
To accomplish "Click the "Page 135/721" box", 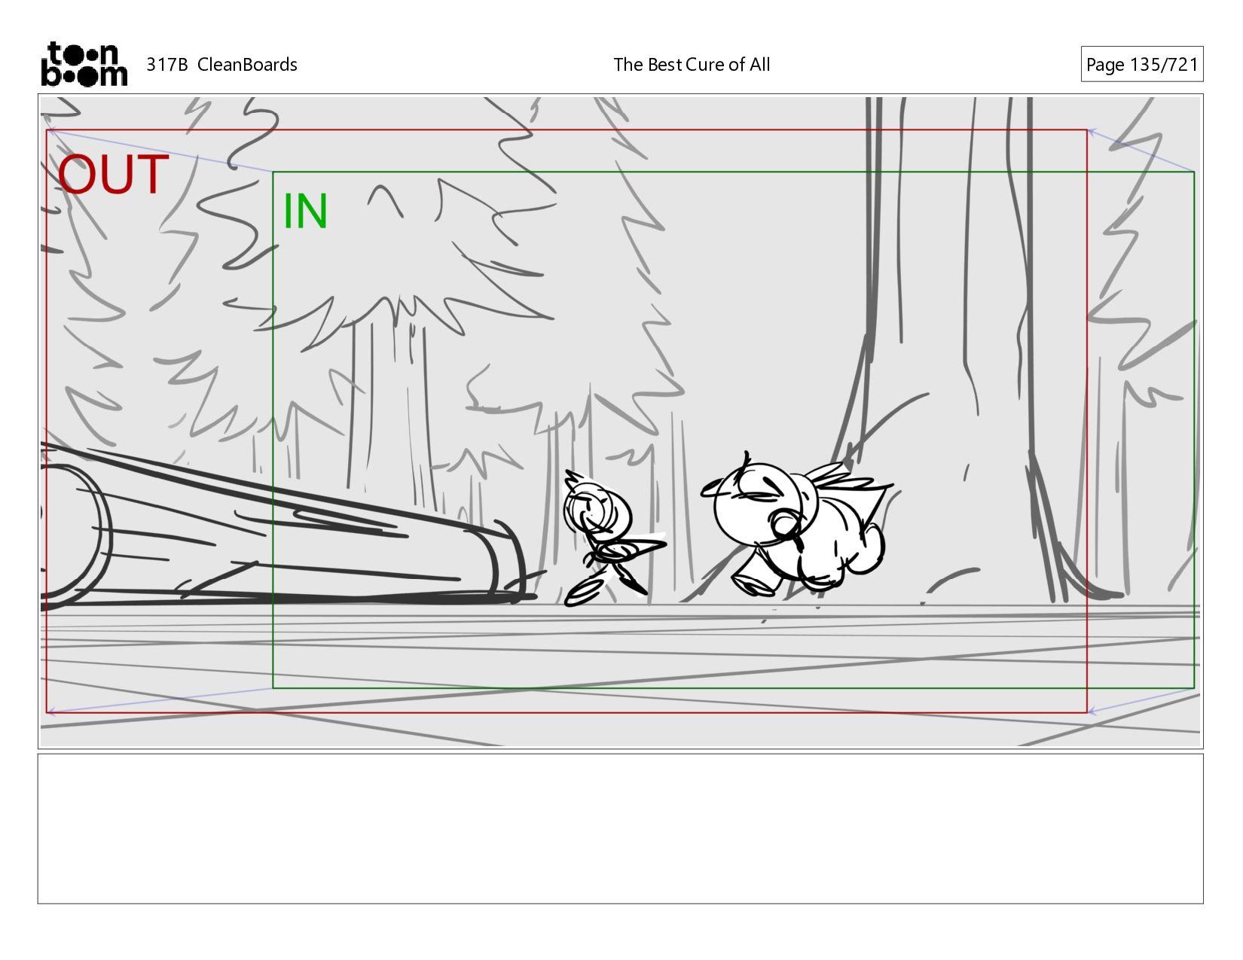I will pos(1141,65).
